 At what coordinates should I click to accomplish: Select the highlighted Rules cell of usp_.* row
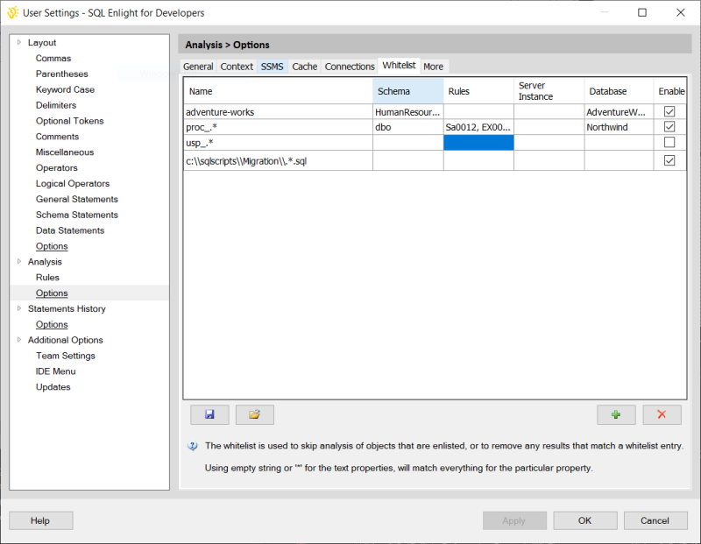point(478,143)
